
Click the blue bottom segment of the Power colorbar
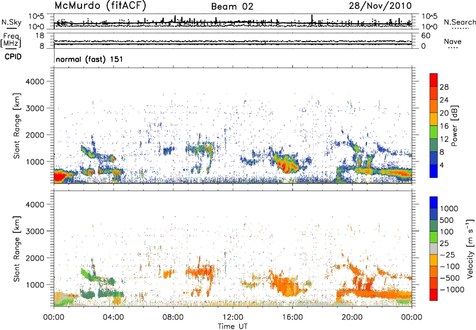434,171
